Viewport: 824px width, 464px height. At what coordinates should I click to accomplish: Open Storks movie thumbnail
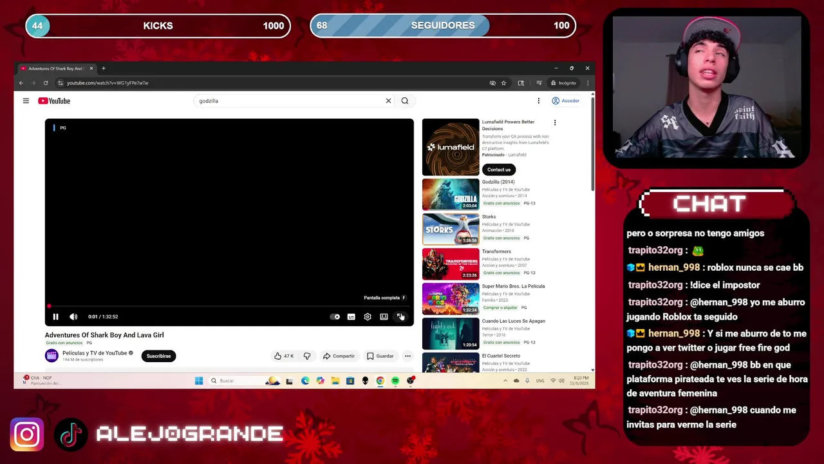tap(451, 229)
